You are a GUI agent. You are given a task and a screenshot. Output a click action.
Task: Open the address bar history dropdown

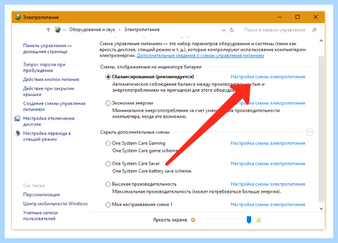click(x=224, y=30)
